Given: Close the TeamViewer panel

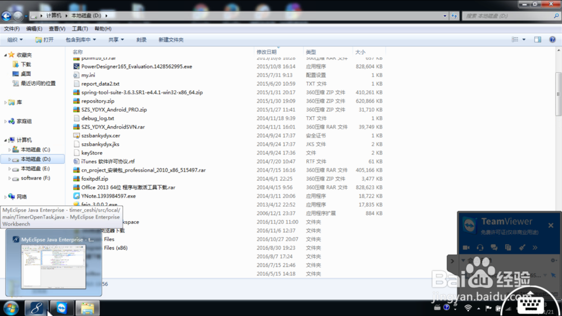Looking at the screenshot, I should [x=551, y=225].
